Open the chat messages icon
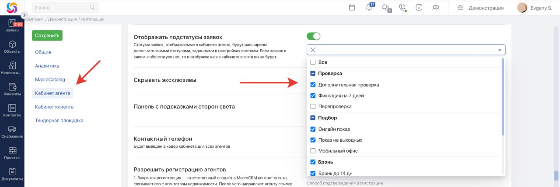 385,8
